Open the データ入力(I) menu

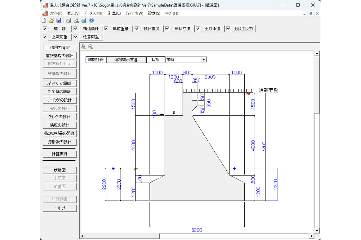[x=94, y=13]
